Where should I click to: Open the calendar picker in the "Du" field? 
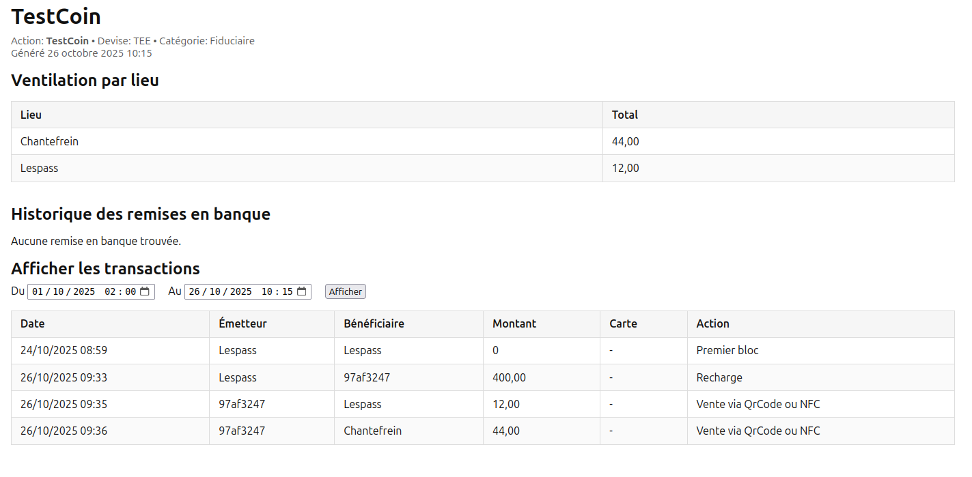pyautogui.click(x=145, y=291)
